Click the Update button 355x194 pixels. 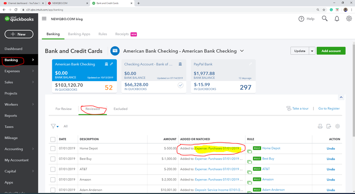pos(300,51)
